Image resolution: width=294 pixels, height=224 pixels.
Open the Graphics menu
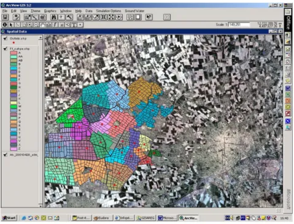(50, 11)
